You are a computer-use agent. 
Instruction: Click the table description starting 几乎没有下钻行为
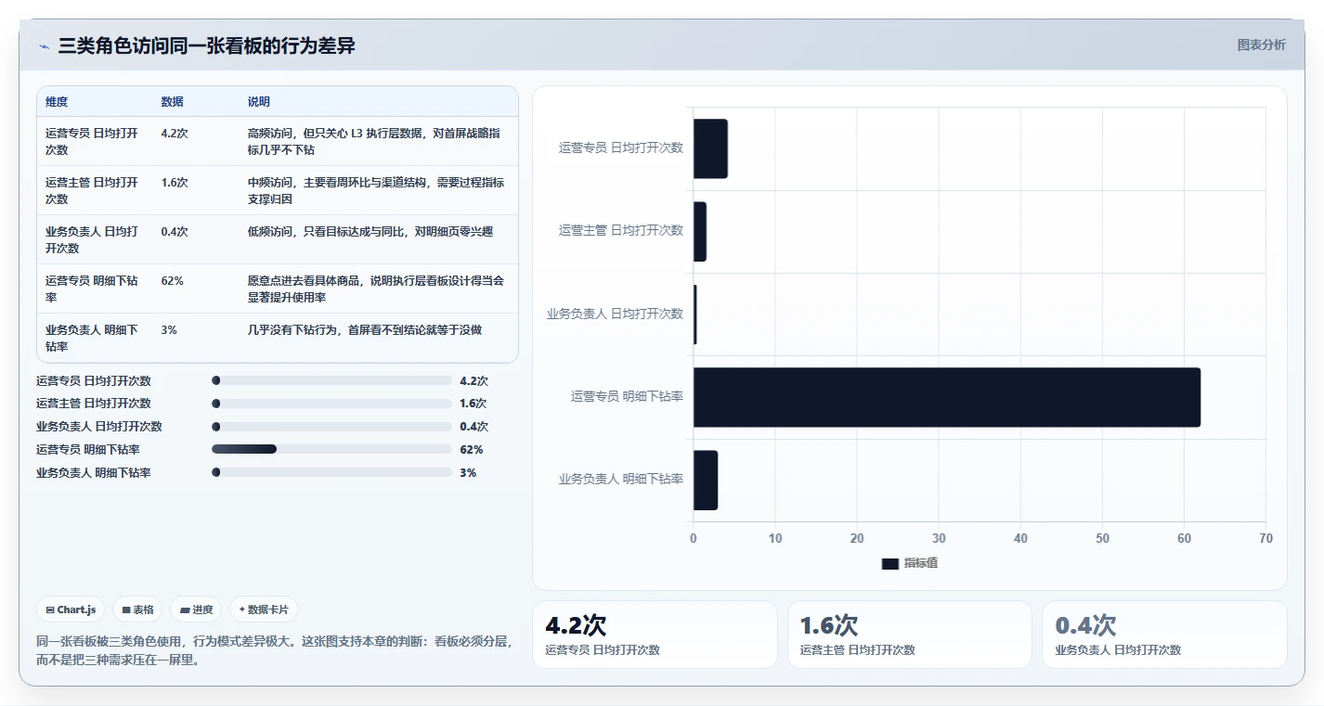365,329
